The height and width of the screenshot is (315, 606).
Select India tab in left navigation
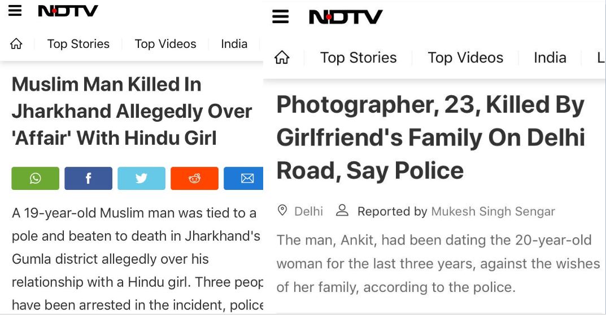pyautogui.click(x=234, y=44)
